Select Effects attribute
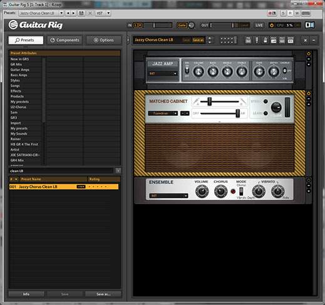Image resolution: width=325 pixels, height=305 pixels. [16, 91]
